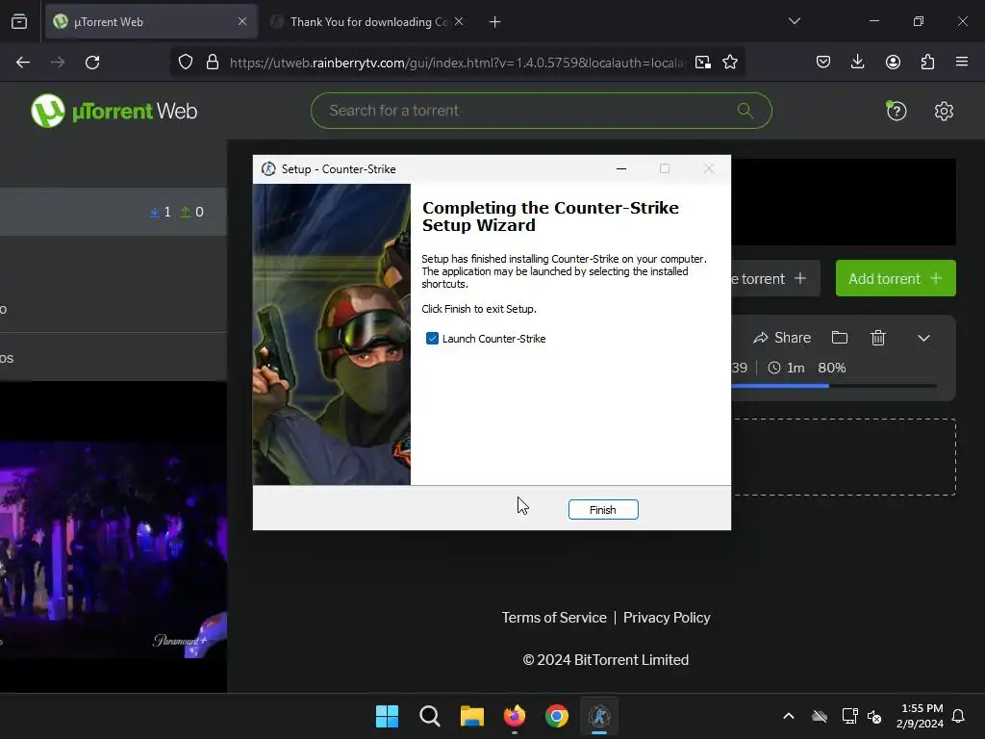Click the Share button on the torrent row
The width and height of the screenshot is (985, 739).
pos(782,338)
